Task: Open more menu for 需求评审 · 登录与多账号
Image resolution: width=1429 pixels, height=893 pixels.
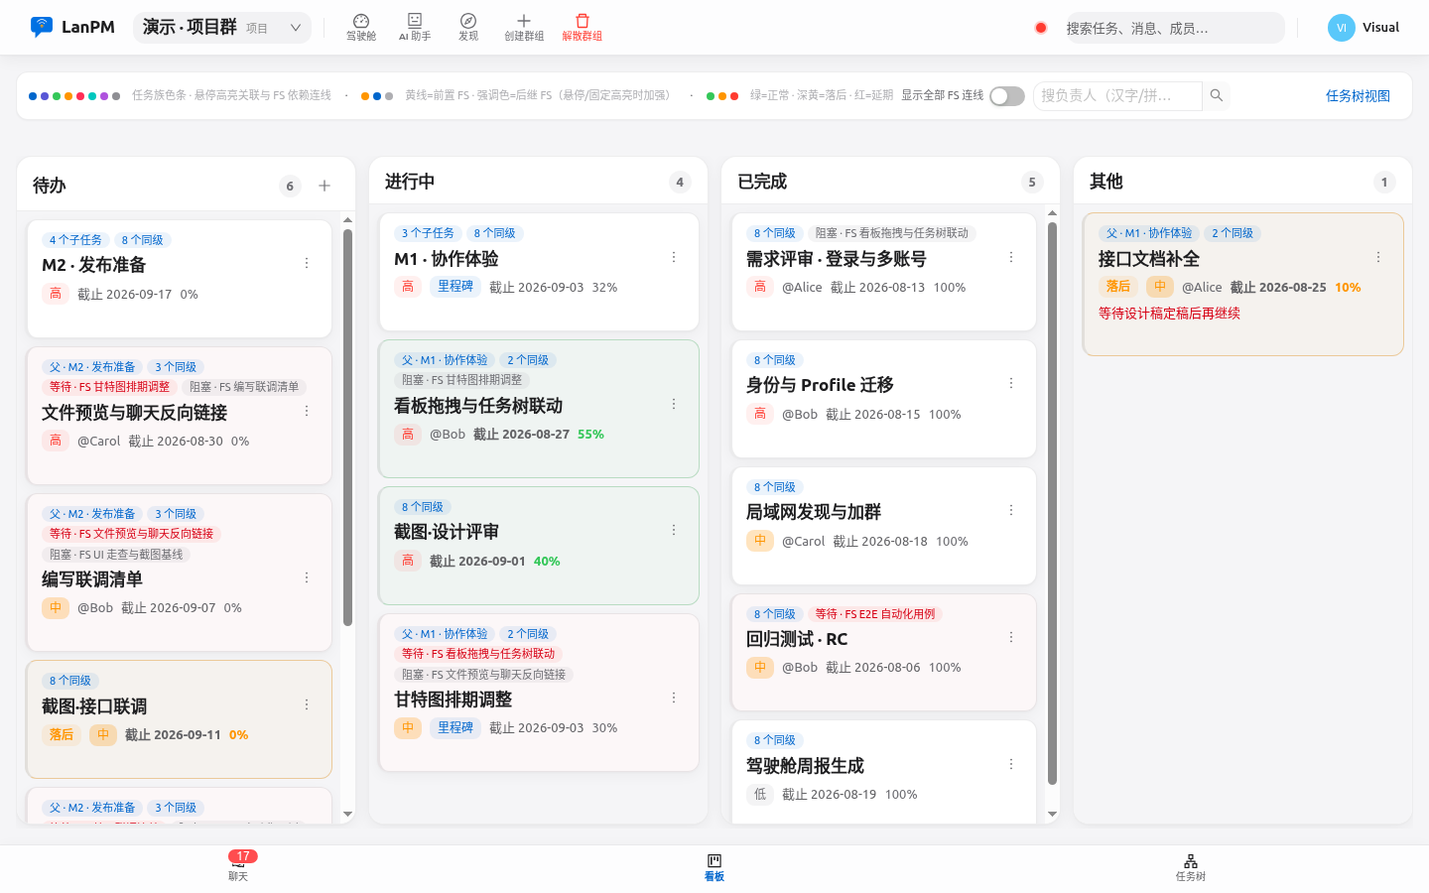Action: 1011,258
